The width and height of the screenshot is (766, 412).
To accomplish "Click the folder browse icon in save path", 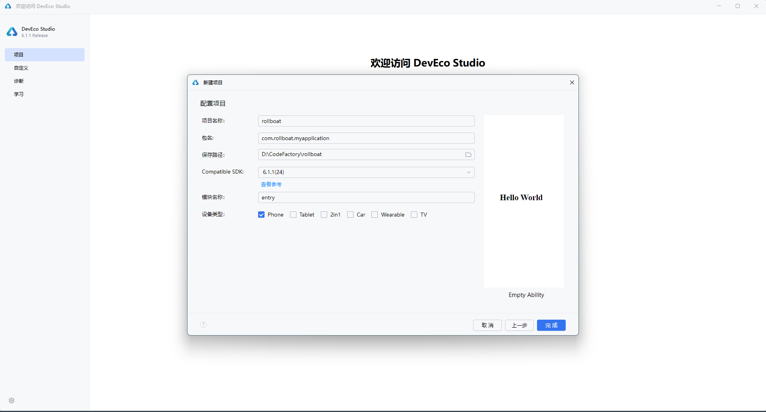I will coord(468,154).
